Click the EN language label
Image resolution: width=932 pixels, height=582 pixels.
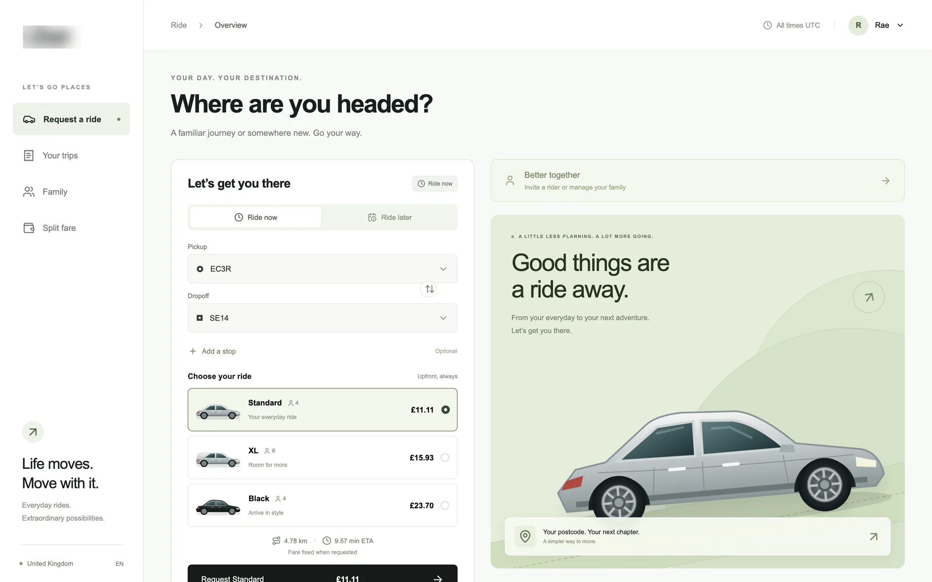coord(119,564)
